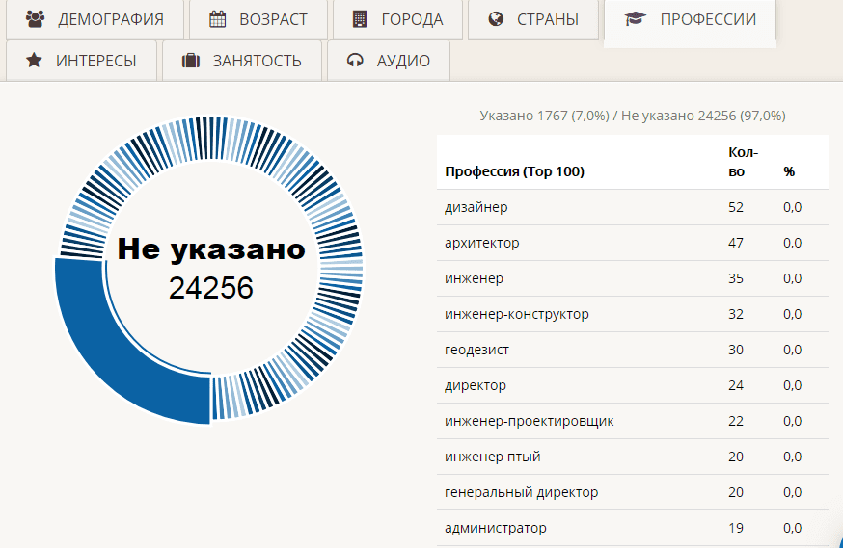
Task: Select the 'дизайнер' table row
Action: (633, 207)
